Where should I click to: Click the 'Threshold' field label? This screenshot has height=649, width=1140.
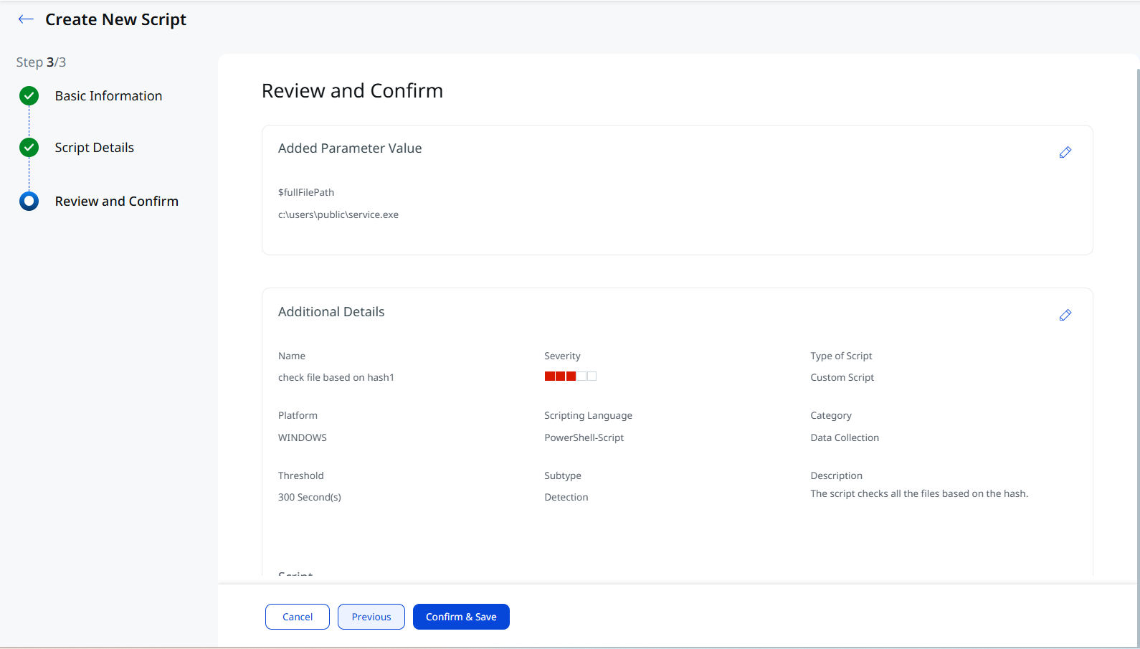tap(301, 475)
